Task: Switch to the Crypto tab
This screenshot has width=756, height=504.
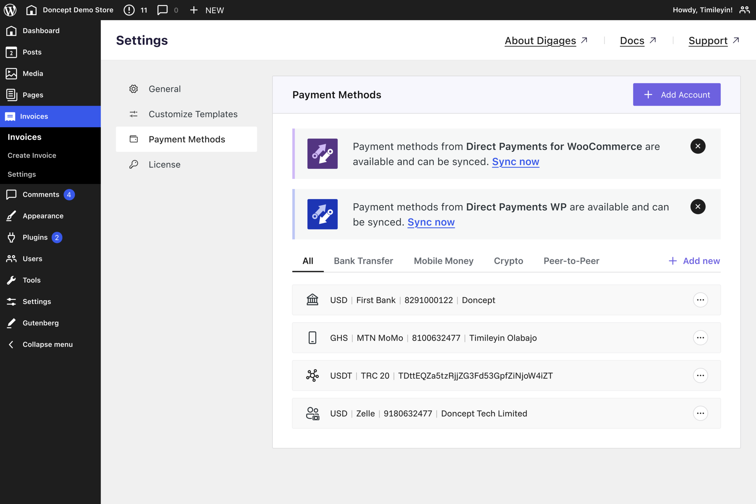Action: click(x=508, y=261)
